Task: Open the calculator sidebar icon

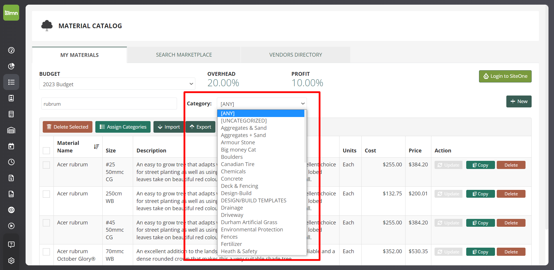Action: click(11, 114)
